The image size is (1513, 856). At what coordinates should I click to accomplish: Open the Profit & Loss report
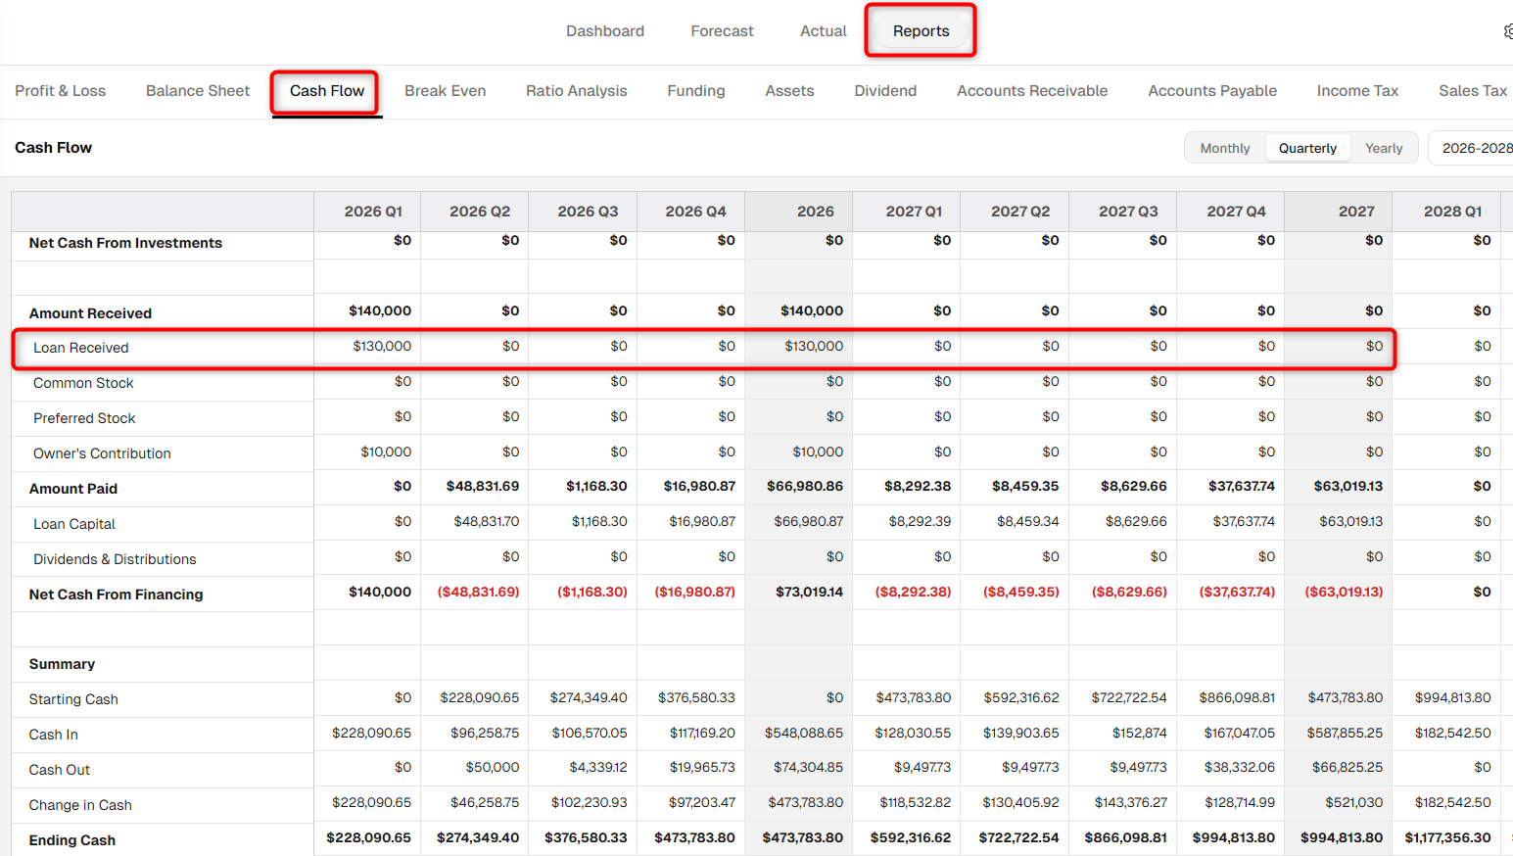[x=61, y=91]
